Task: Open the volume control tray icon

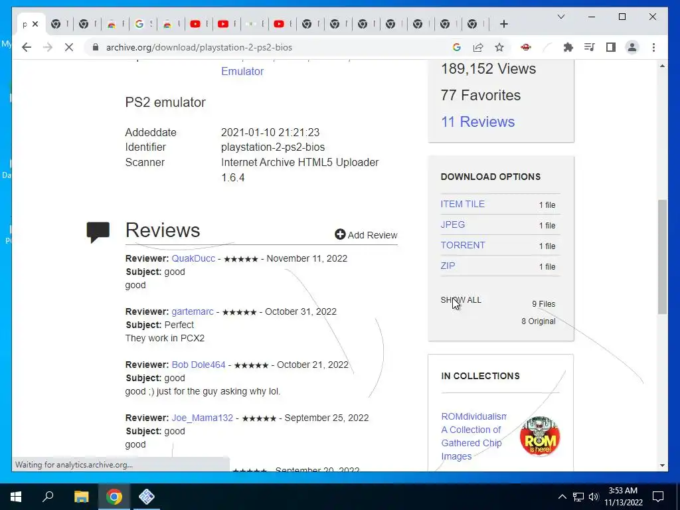Action: pyautogui.click(x=594, y=497)
